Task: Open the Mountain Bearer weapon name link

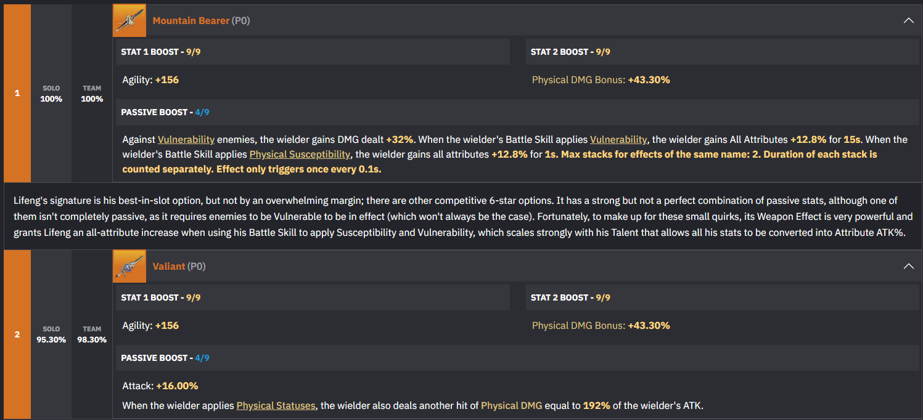Action: pyautogui.click(x=191, y=21)
